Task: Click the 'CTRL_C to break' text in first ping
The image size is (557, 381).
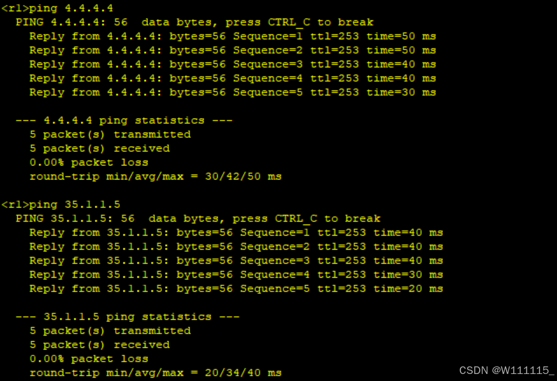Action: point(321,22)
